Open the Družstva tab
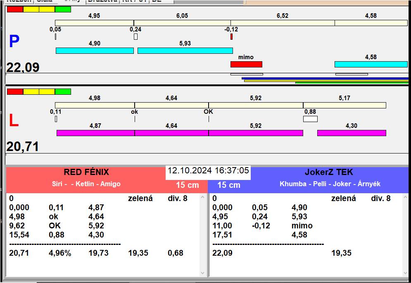411x283 pixels. tap(102, 1)
